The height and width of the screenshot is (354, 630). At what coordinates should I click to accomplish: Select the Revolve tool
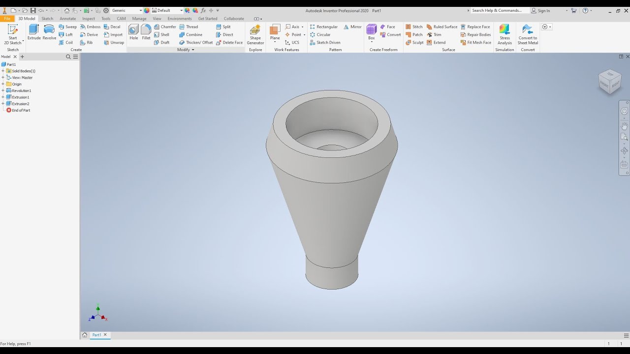point(49,32)
